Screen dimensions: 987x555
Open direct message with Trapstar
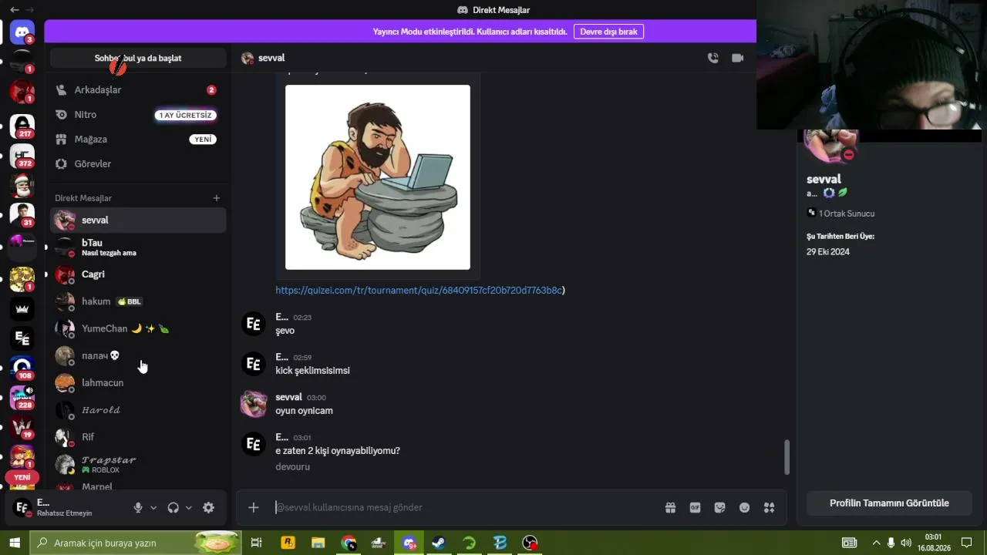pyautogui.click(x=138, y=464)
